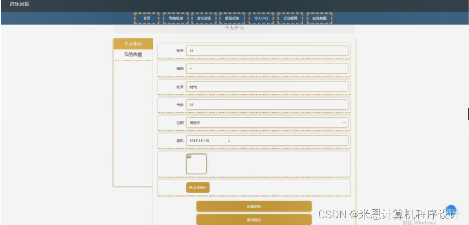Click the 手机 phone number field

267,140
